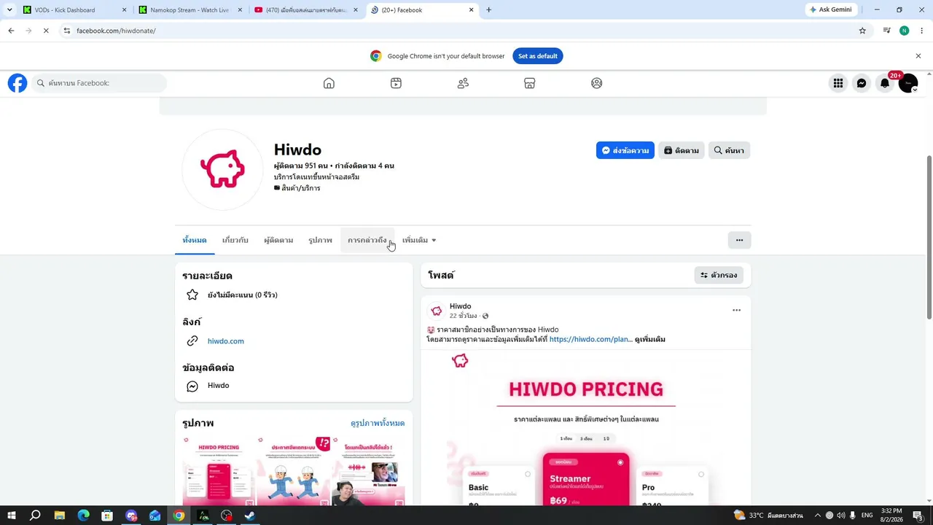
Task: Open the hiwdo.com/plan link in the post
Action: (x=590, y=339)
